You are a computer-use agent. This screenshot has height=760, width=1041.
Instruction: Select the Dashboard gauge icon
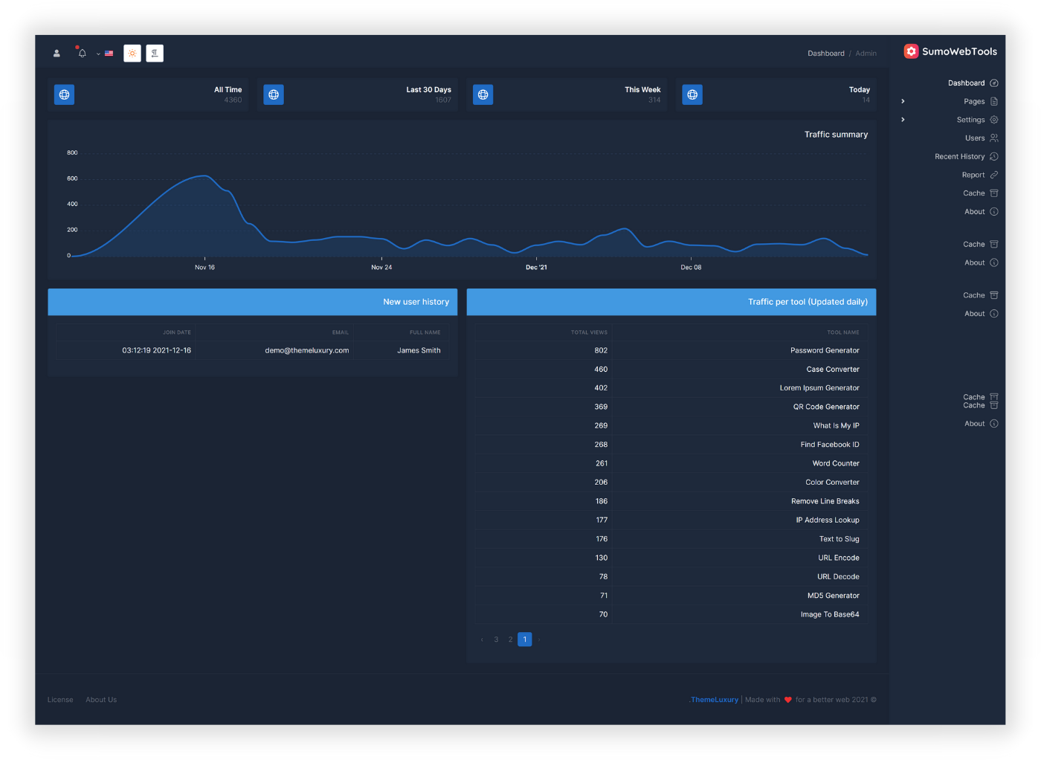pyautogui.click(x=994, y=83)
